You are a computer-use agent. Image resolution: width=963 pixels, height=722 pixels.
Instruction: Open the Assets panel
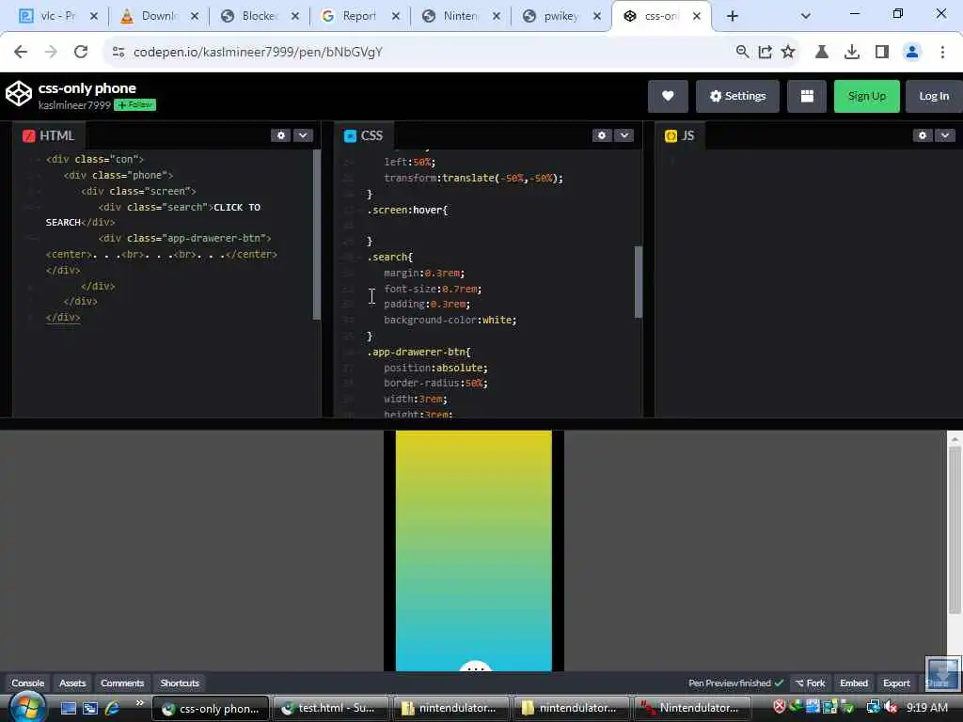pyautogui.click(x=72, y=683)
